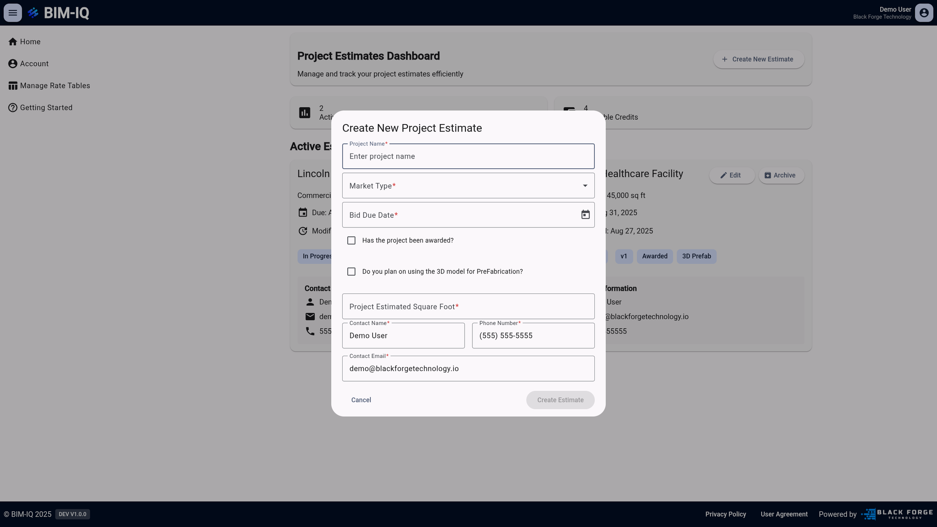Open the Demo User avatar icon
Image resolution: width=937 pixels, height=527 pixels.
tap(924, 13)
